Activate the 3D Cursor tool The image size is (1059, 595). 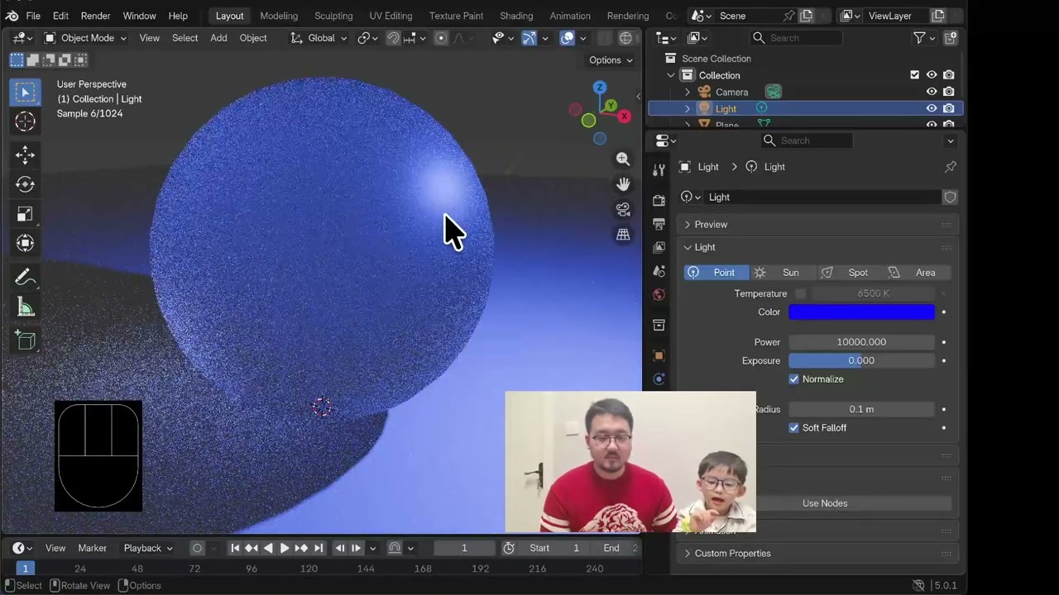[25, 122]
